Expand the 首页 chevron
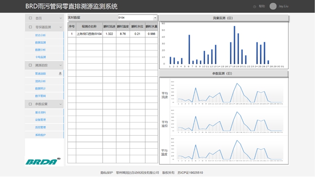This screenshot has height=177, width=315. (x=60, y=18)
